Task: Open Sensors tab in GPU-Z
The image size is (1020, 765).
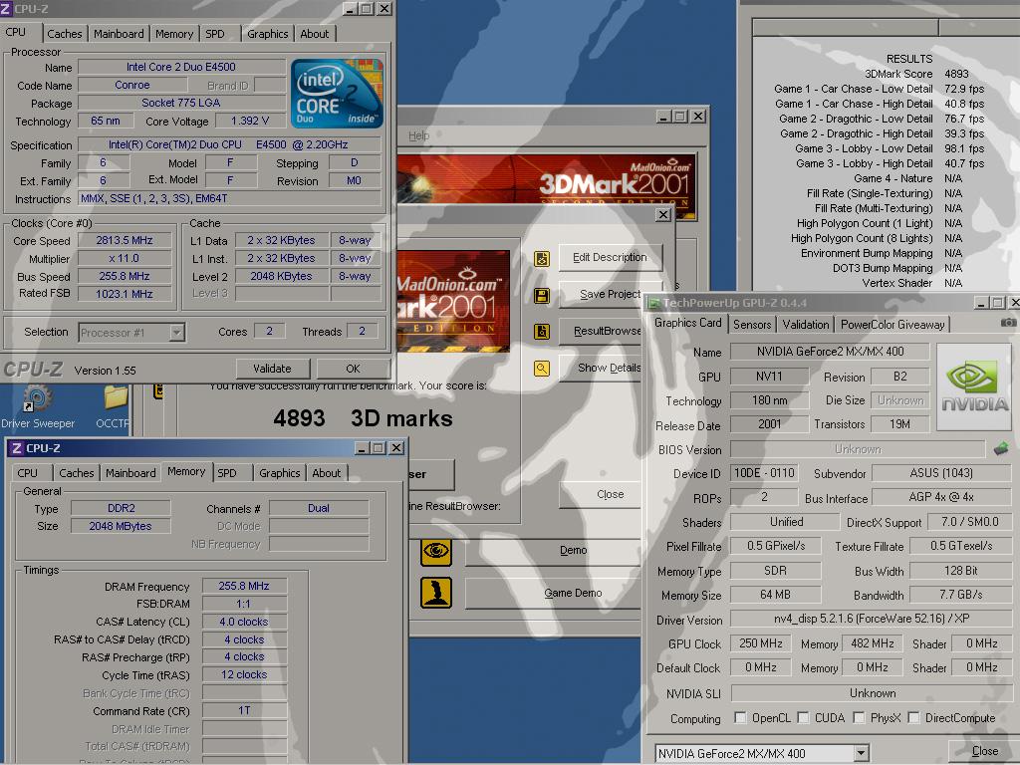Action: pyautogui.click(x=752, y=324)
